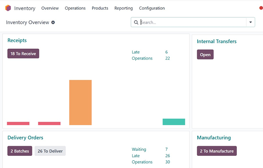The image size is (263, 168).
Task: Open the Overview menu
Action: [x=50, y=8]
